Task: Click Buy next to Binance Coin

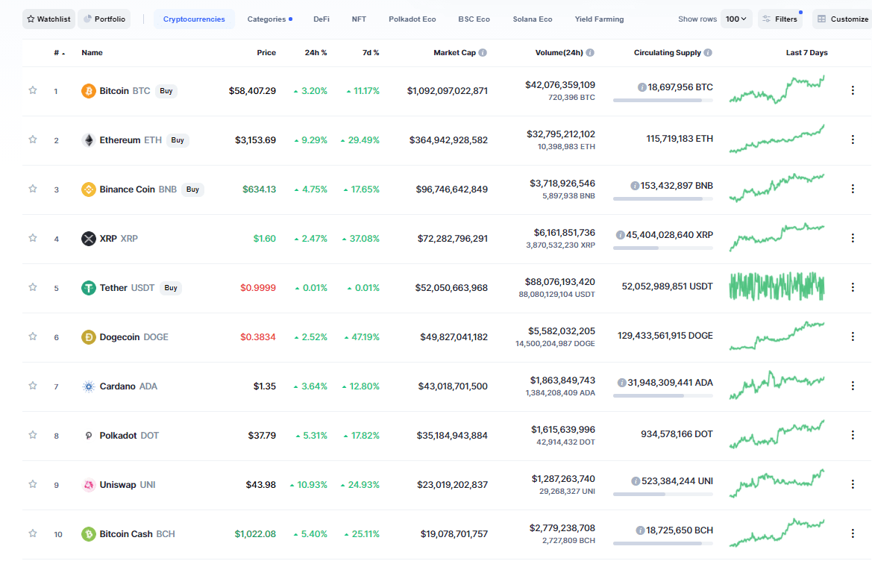Action: pyautogui.click(x=192, y=189)
